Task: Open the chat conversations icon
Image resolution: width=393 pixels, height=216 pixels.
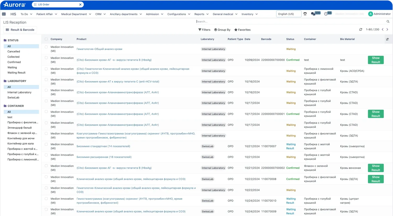Action: [313, 14]
